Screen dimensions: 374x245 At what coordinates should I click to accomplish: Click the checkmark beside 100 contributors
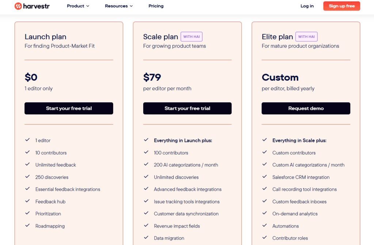click(x=146, y=153)
